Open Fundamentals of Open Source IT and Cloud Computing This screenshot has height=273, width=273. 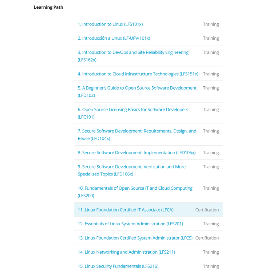pos(135,192)
